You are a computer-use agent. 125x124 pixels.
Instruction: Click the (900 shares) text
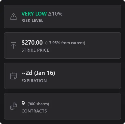tap(38, 104)
